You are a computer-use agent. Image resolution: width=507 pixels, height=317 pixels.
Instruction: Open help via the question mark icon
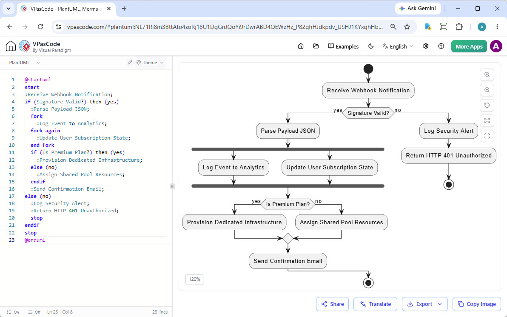pos(441,46)
